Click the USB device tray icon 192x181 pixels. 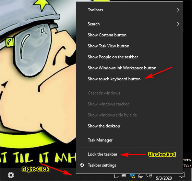116,176
